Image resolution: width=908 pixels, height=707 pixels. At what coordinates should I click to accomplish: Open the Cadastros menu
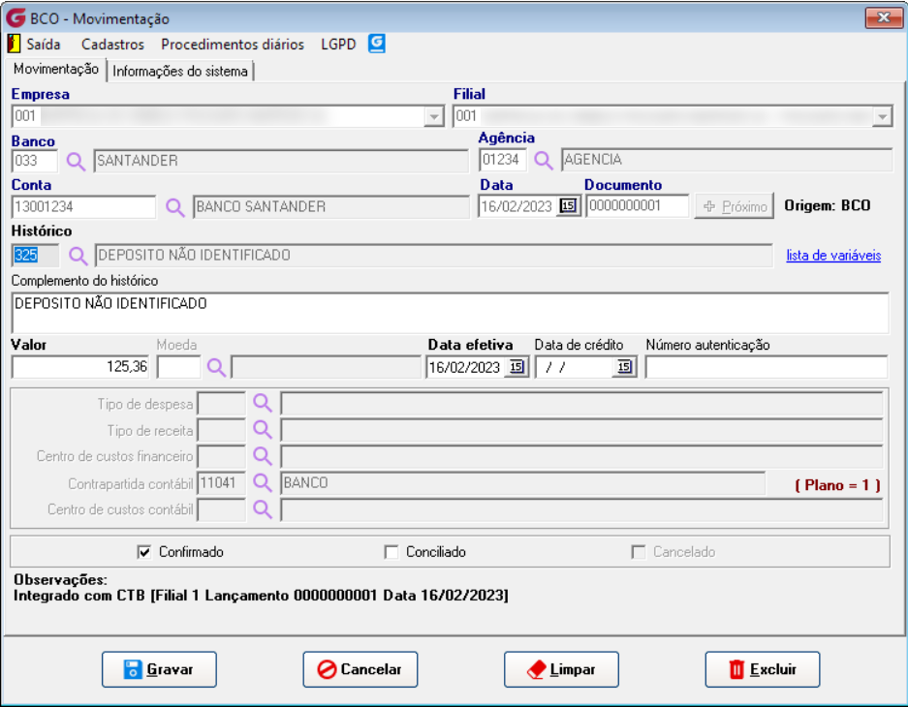(112, 45)
